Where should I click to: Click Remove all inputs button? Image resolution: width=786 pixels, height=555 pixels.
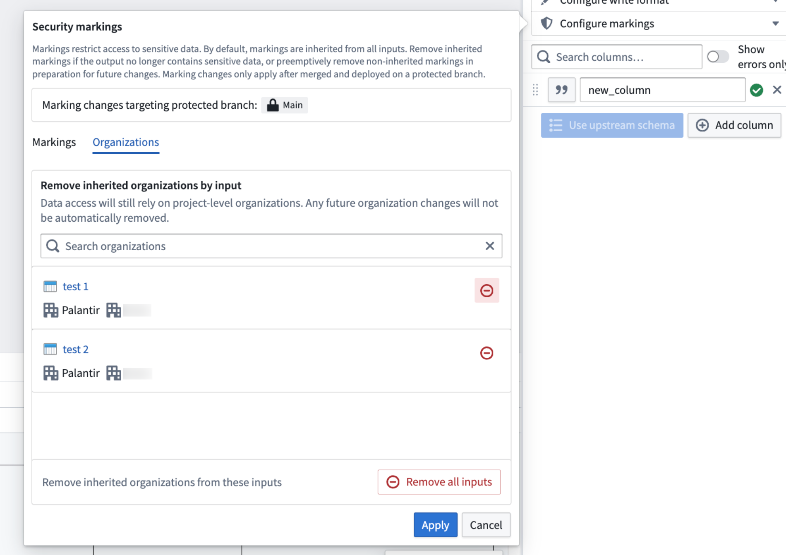tap(439, 482)
